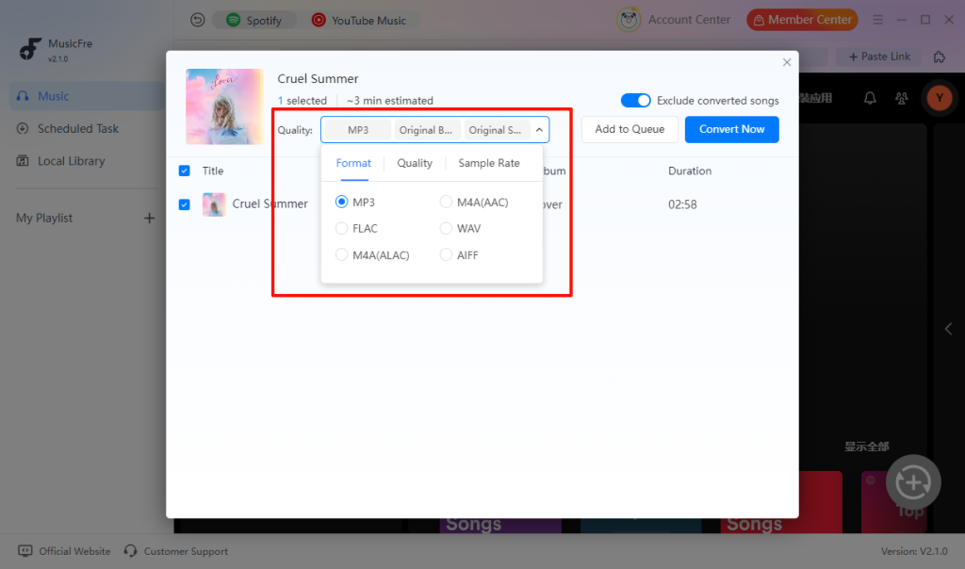Select the MP3 format radio button
Viewport: 965px width, 569px height.
coord(341,202)
